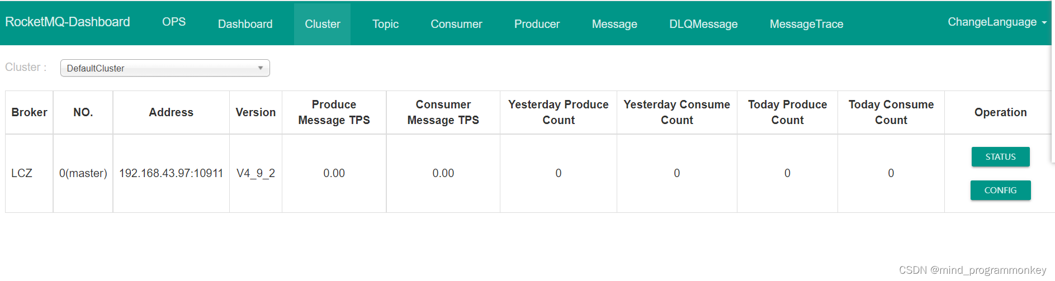Image resolution: width=1055 pixels, height=281 pixels.
Task: Click the NO. column header
Action: [x=83, y=112]
